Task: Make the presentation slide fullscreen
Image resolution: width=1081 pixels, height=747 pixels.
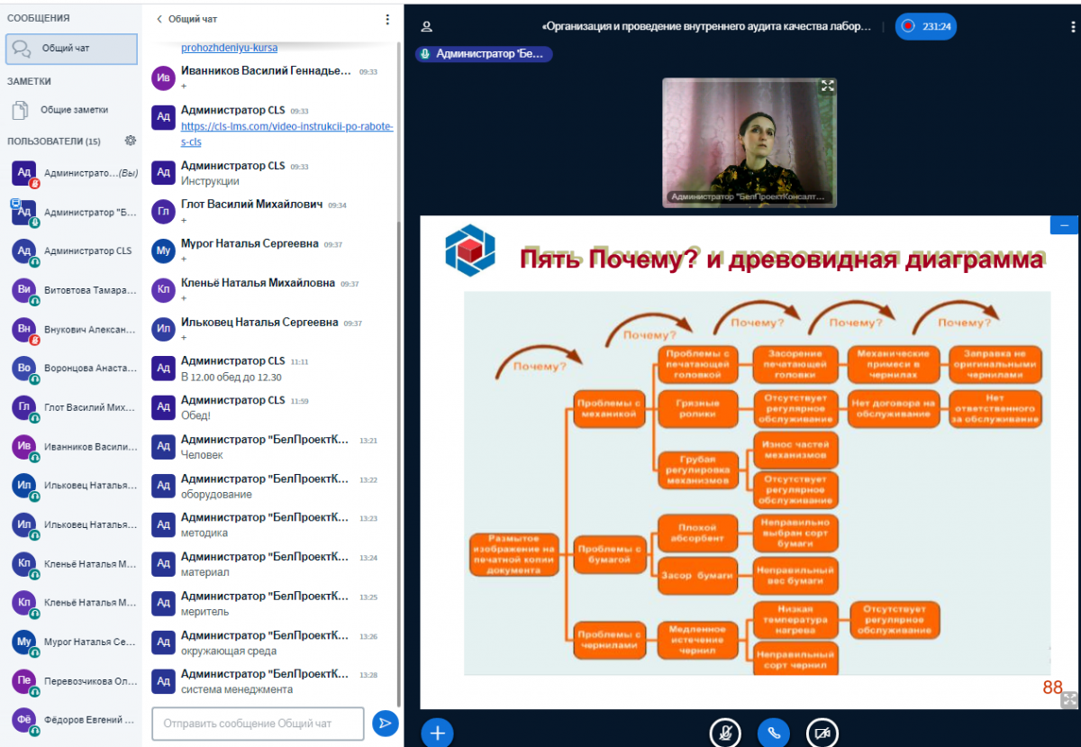Action: pyautogui.click(x=1068, y=699)
